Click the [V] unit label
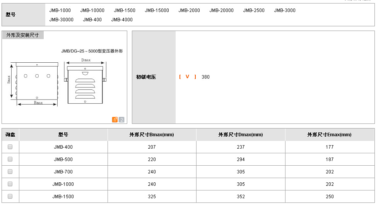The width and height of the screenshot is (376, 204). [x=188, y=77]
